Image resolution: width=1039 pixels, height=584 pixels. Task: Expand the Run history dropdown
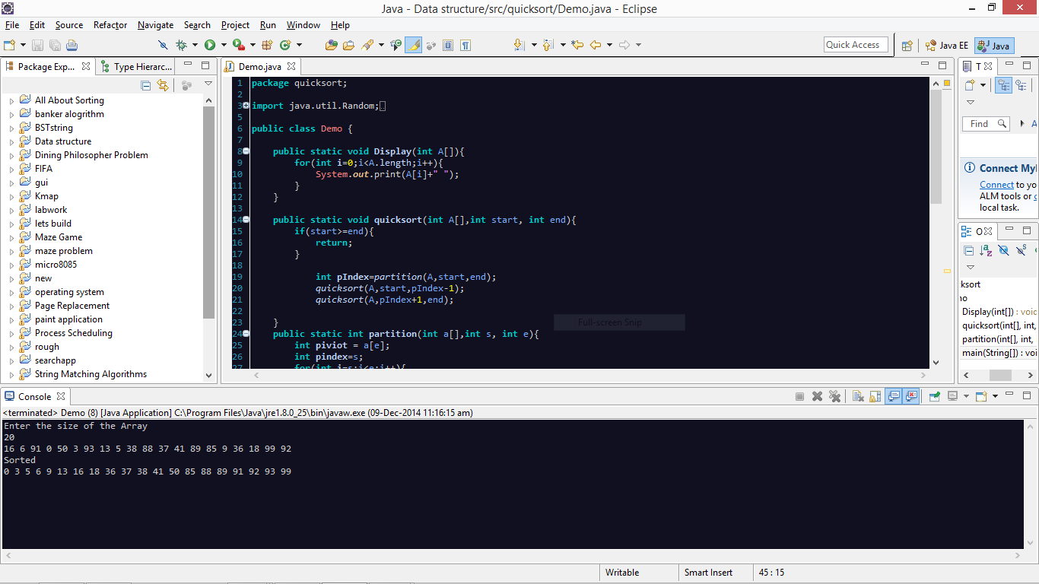224,44
